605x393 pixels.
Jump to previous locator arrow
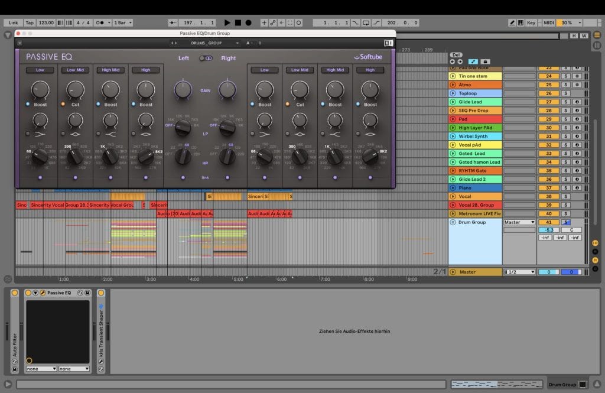452,61
